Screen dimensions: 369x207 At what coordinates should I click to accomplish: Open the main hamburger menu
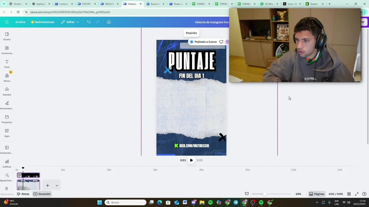click(7, 22)
